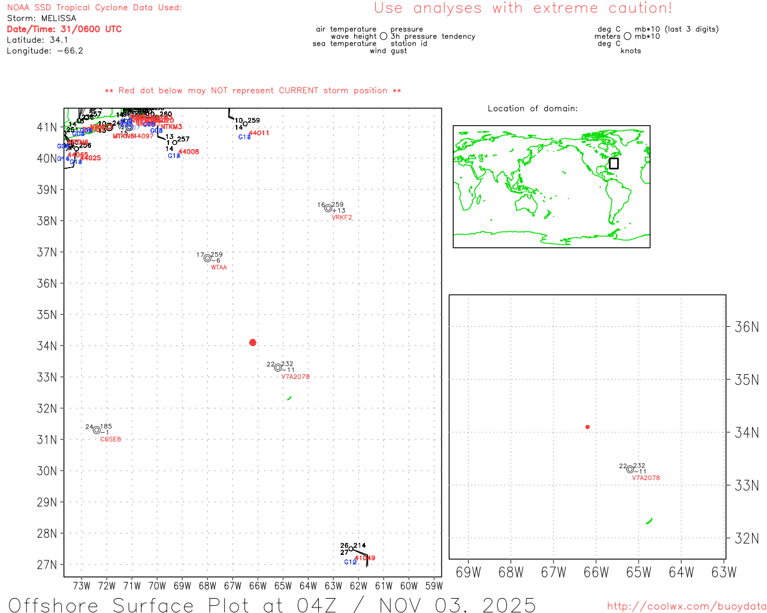Click the 'wind gust' legend label
767x613 pixels.
click(x=388, y=51)
